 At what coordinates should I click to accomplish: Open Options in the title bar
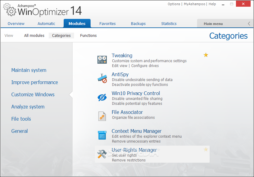174,4
